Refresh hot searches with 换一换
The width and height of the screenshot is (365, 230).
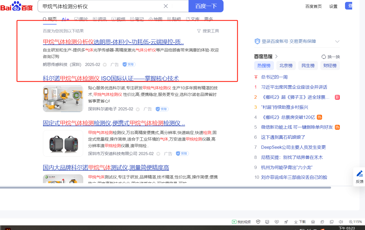331,57
